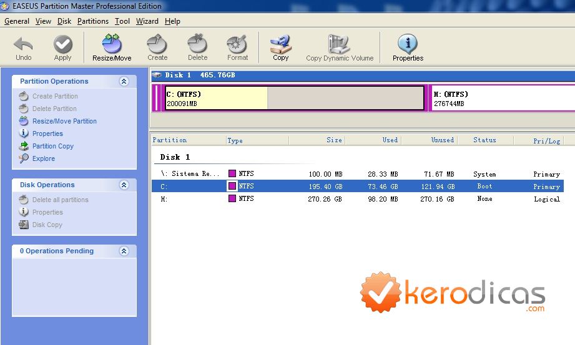The image size is (575, 345).
Task: Open the Tool menu
Action: click(x=122, y=21)
